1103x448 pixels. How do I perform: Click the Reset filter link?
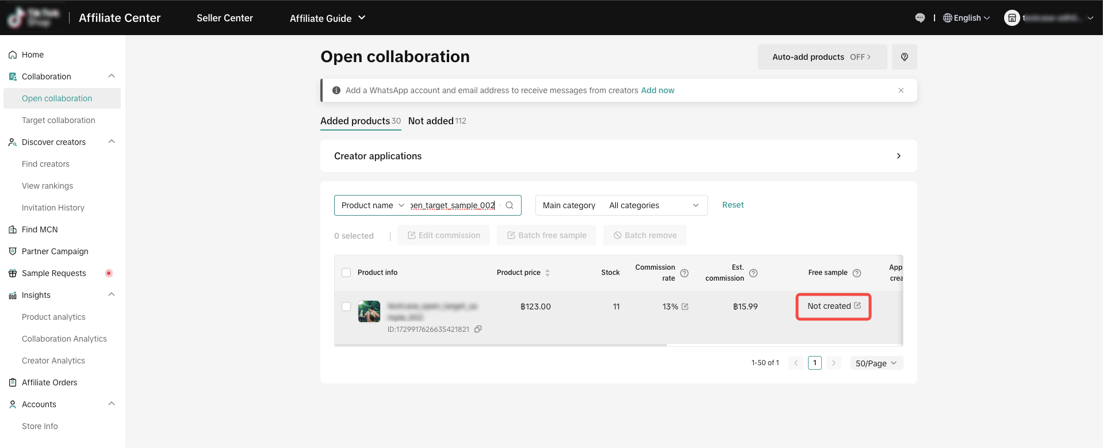pos(733,205)
